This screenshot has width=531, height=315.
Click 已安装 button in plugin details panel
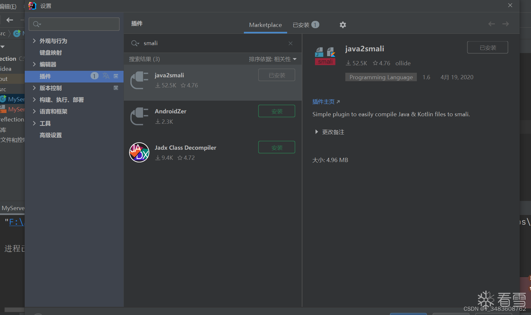pos(488,47)
